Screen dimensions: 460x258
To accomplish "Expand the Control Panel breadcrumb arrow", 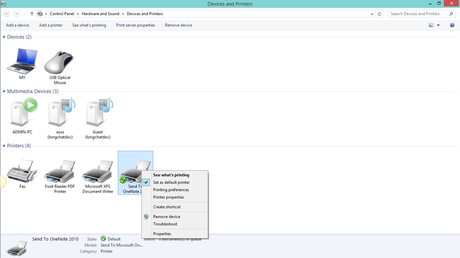I will [78, 14].
